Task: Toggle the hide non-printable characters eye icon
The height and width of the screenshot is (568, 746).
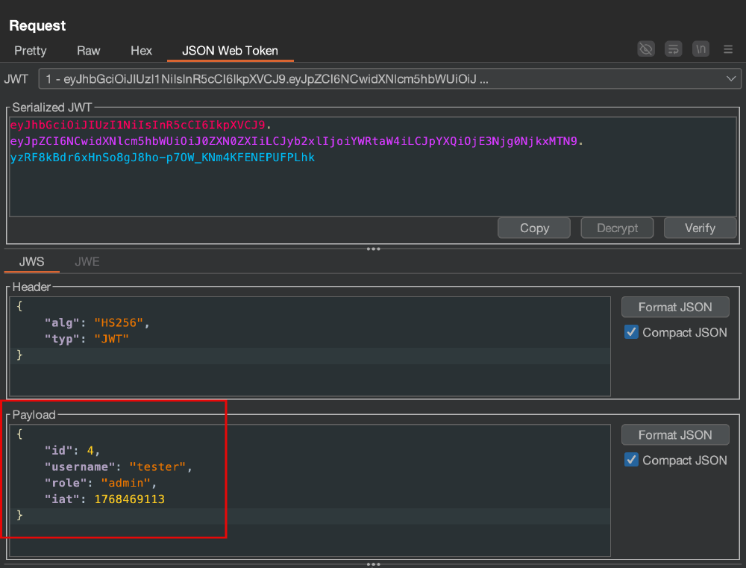Action: click(645, 49)
